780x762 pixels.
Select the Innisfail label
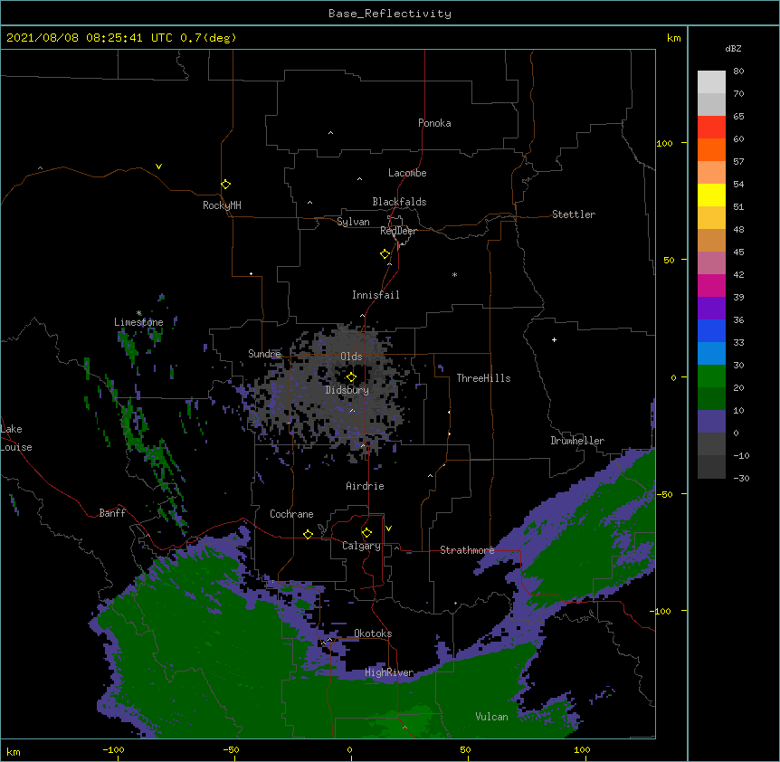coord(376,295)
